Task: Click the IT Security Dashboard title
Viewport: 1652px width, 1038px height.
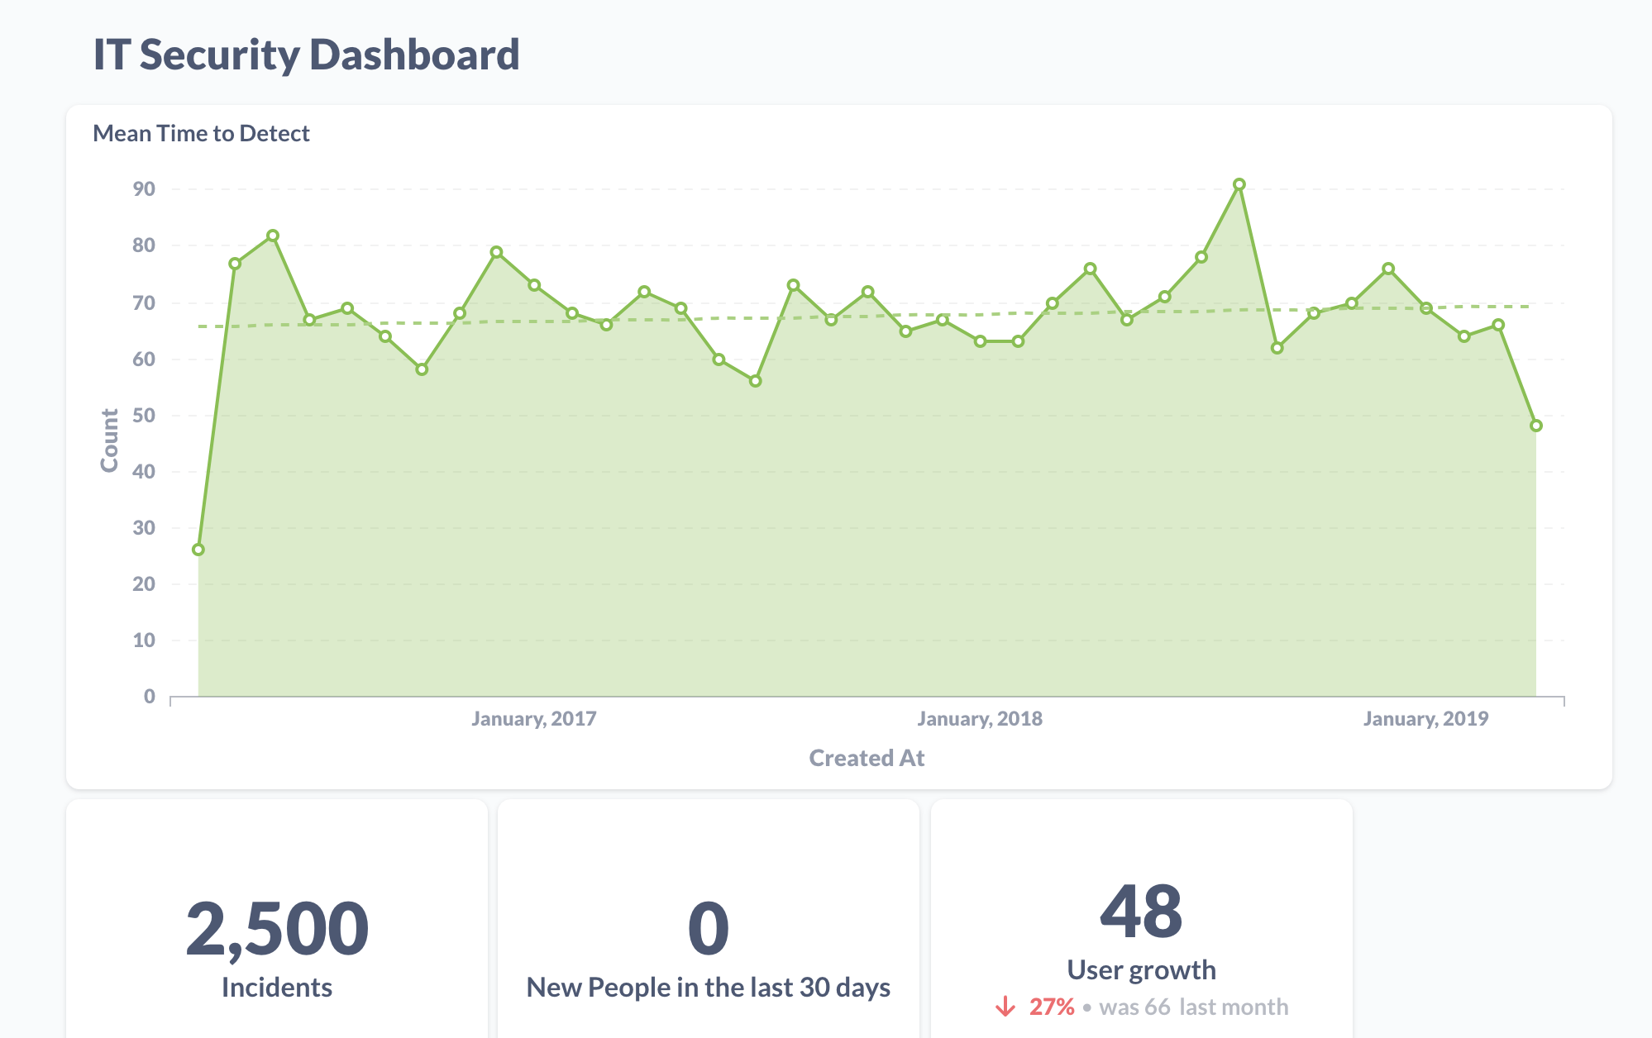Action: [306, 55]
